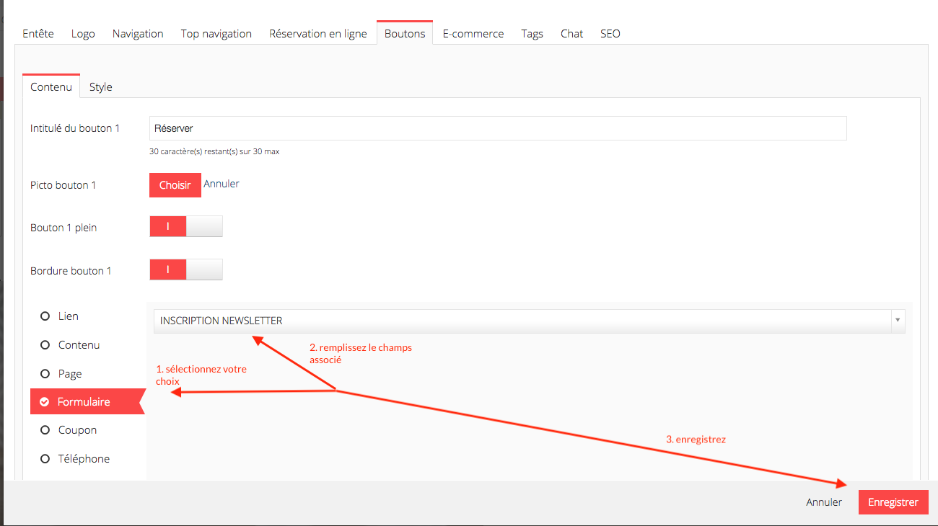
Task: Click the 'Picto bouton 1' label
Action: (x=63, y=185)
